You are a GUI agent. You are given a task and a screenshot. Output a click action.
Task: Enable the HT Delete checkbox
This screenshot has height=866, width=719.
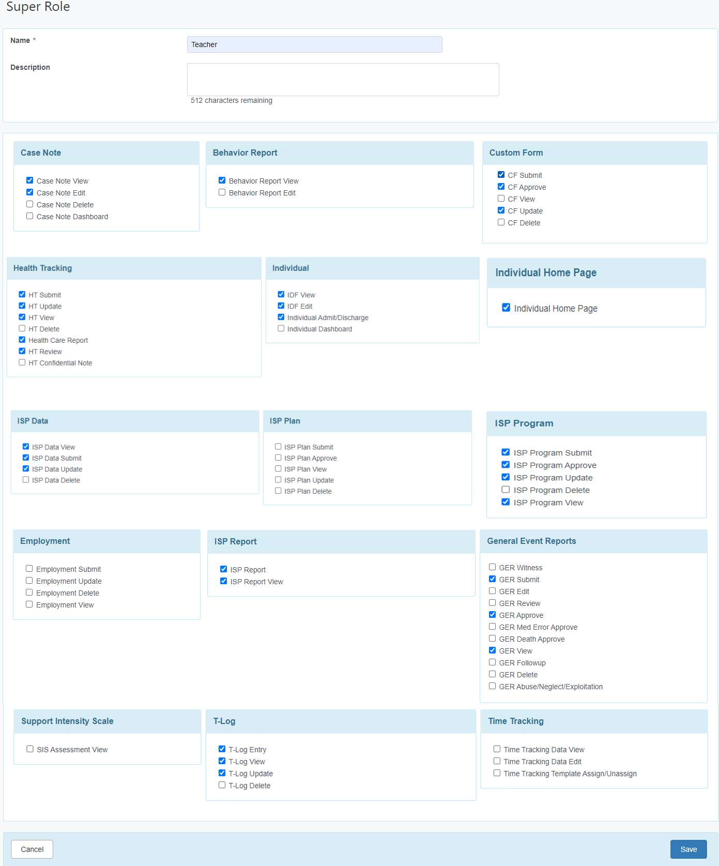[22, 328]
